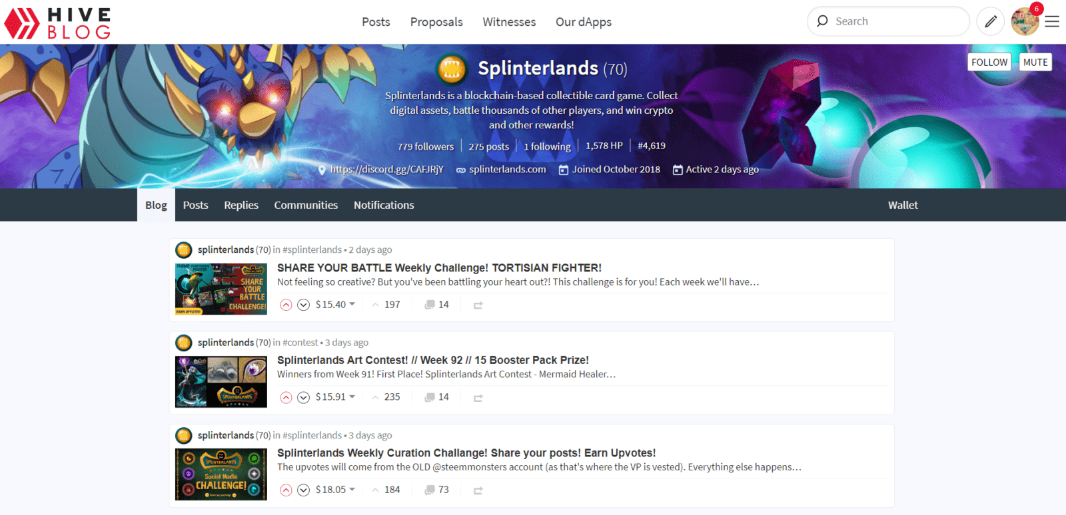This screenshot has width=1066, height=515.
Task: Open the splinterlands.com website link
Action: click(x=507, y=170)
